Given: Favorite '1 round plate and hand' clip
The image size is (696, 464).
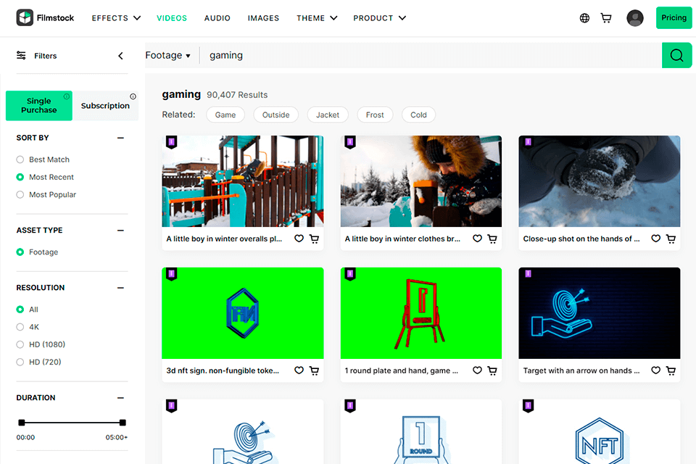Looking at the screenshot, I should tap(477, 370).
